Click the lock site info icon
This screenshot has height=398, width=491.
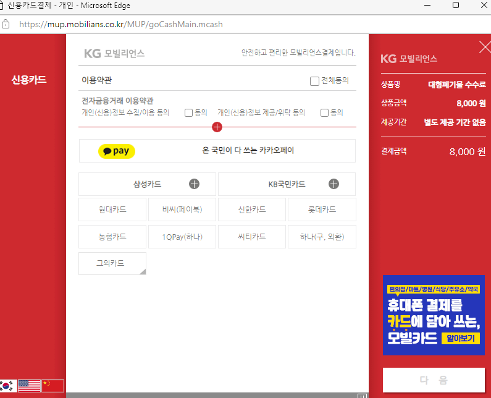point(6,24)
